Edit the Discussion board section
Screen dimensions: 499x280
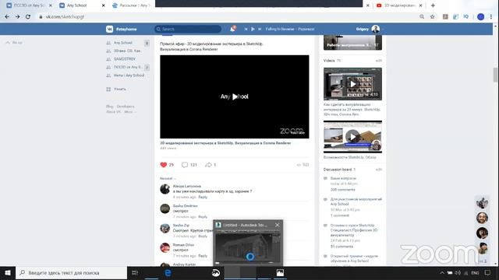click(379, 170)
